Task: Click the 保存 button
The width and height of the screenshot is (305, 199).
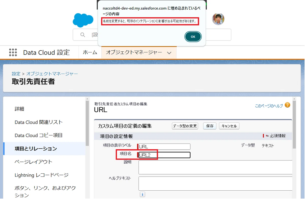Action: coord(210,126)
